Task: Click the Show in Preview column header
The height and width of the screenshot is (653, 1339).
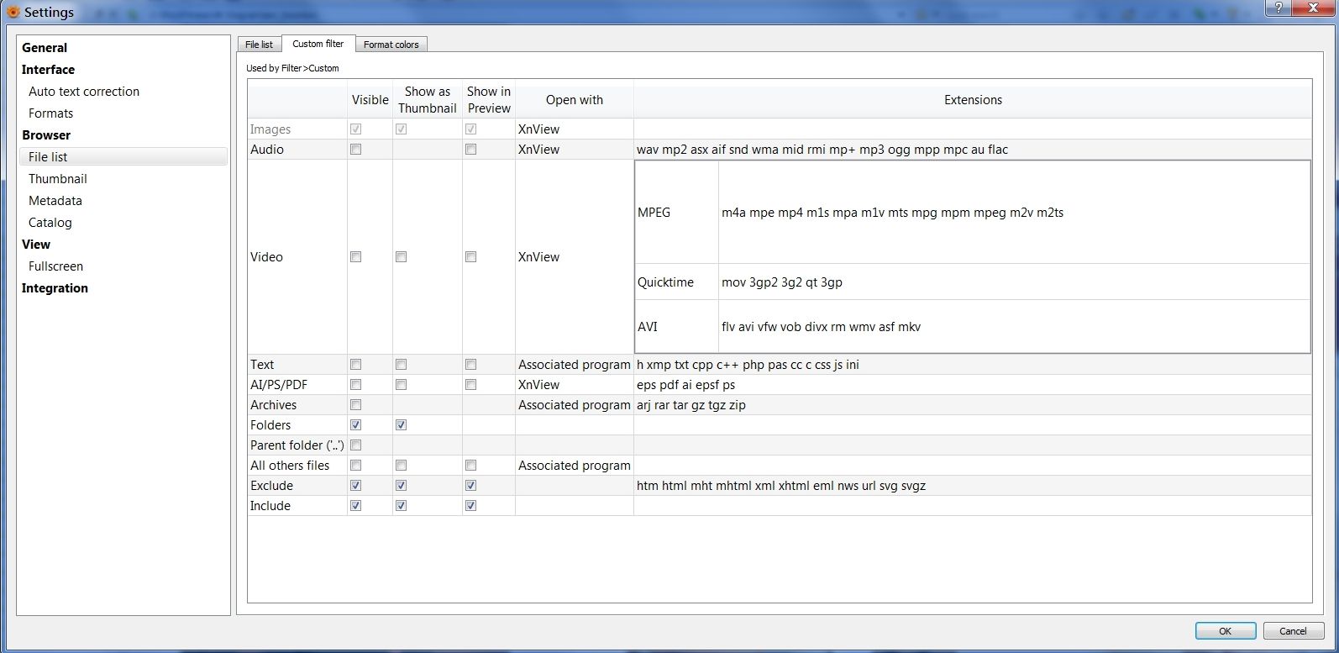Action: (x=489, y=100)
